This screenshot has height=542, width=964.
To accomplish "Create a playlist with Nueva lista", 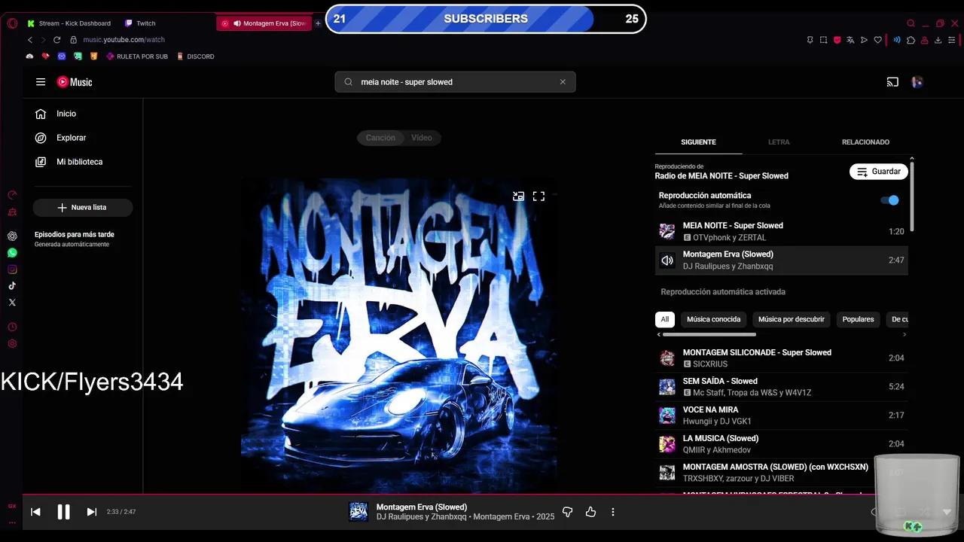I will 83,207.
